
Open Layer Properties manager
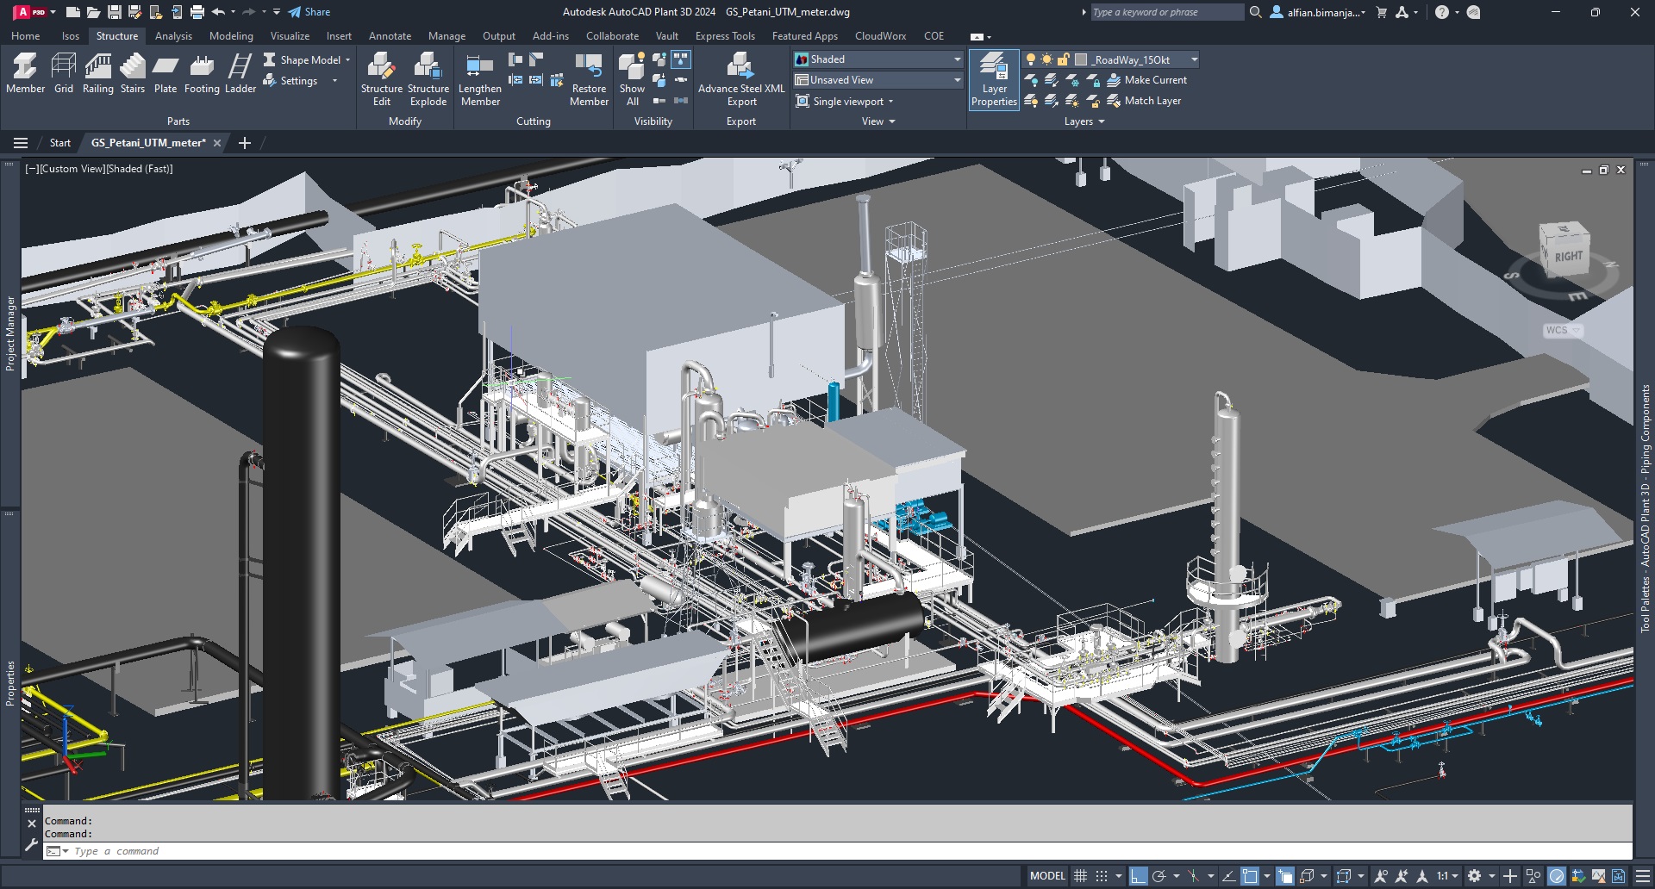click(994, 79)
